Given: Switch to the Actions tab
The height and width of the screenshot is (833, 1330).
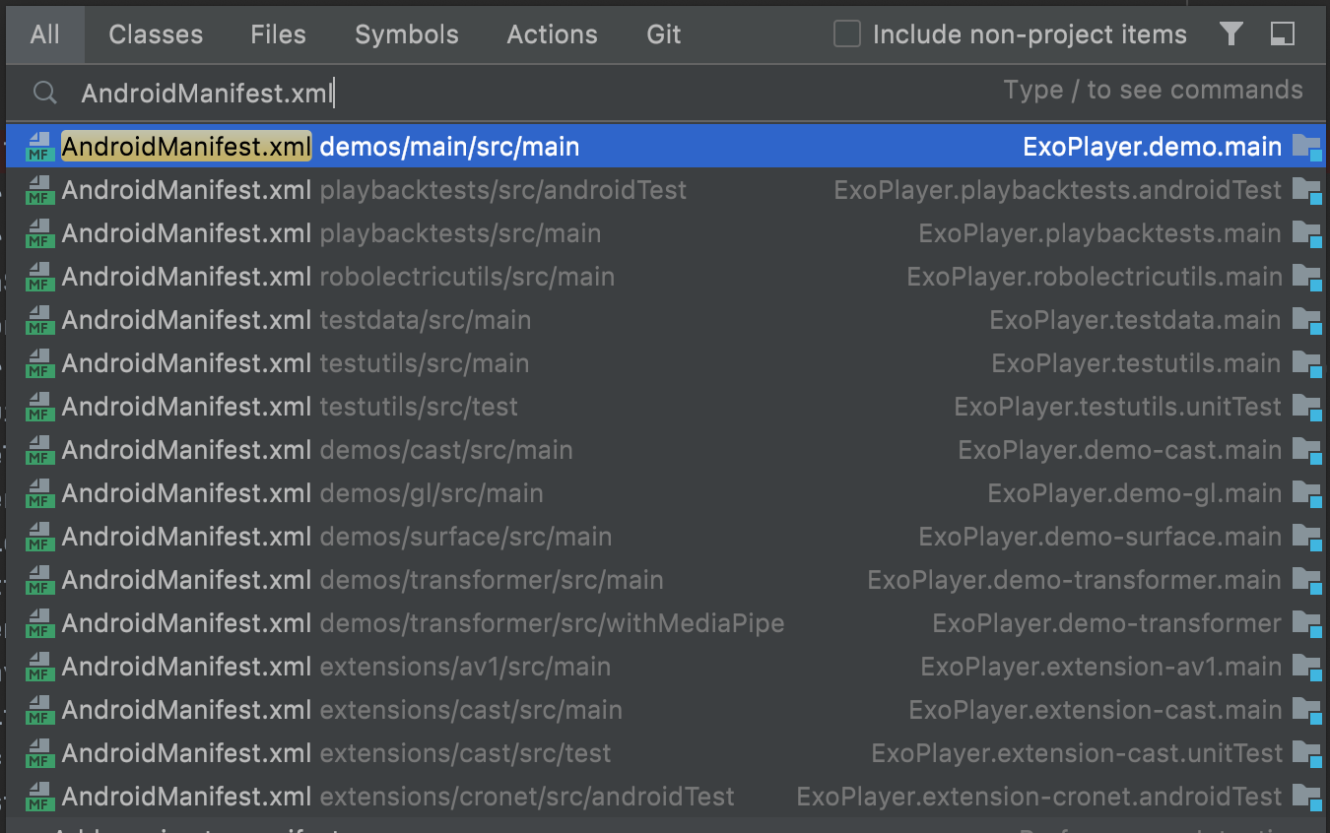Looking at the screenshot, I should point(552,34).
